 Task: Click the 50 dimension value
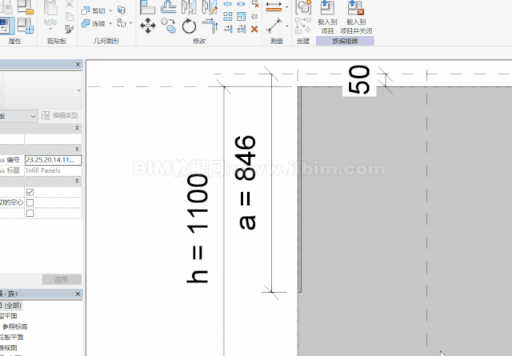pos(359,80)
